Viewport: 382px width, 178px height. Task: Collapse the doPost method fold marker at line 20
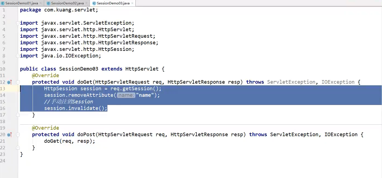[x=18, y=135]
